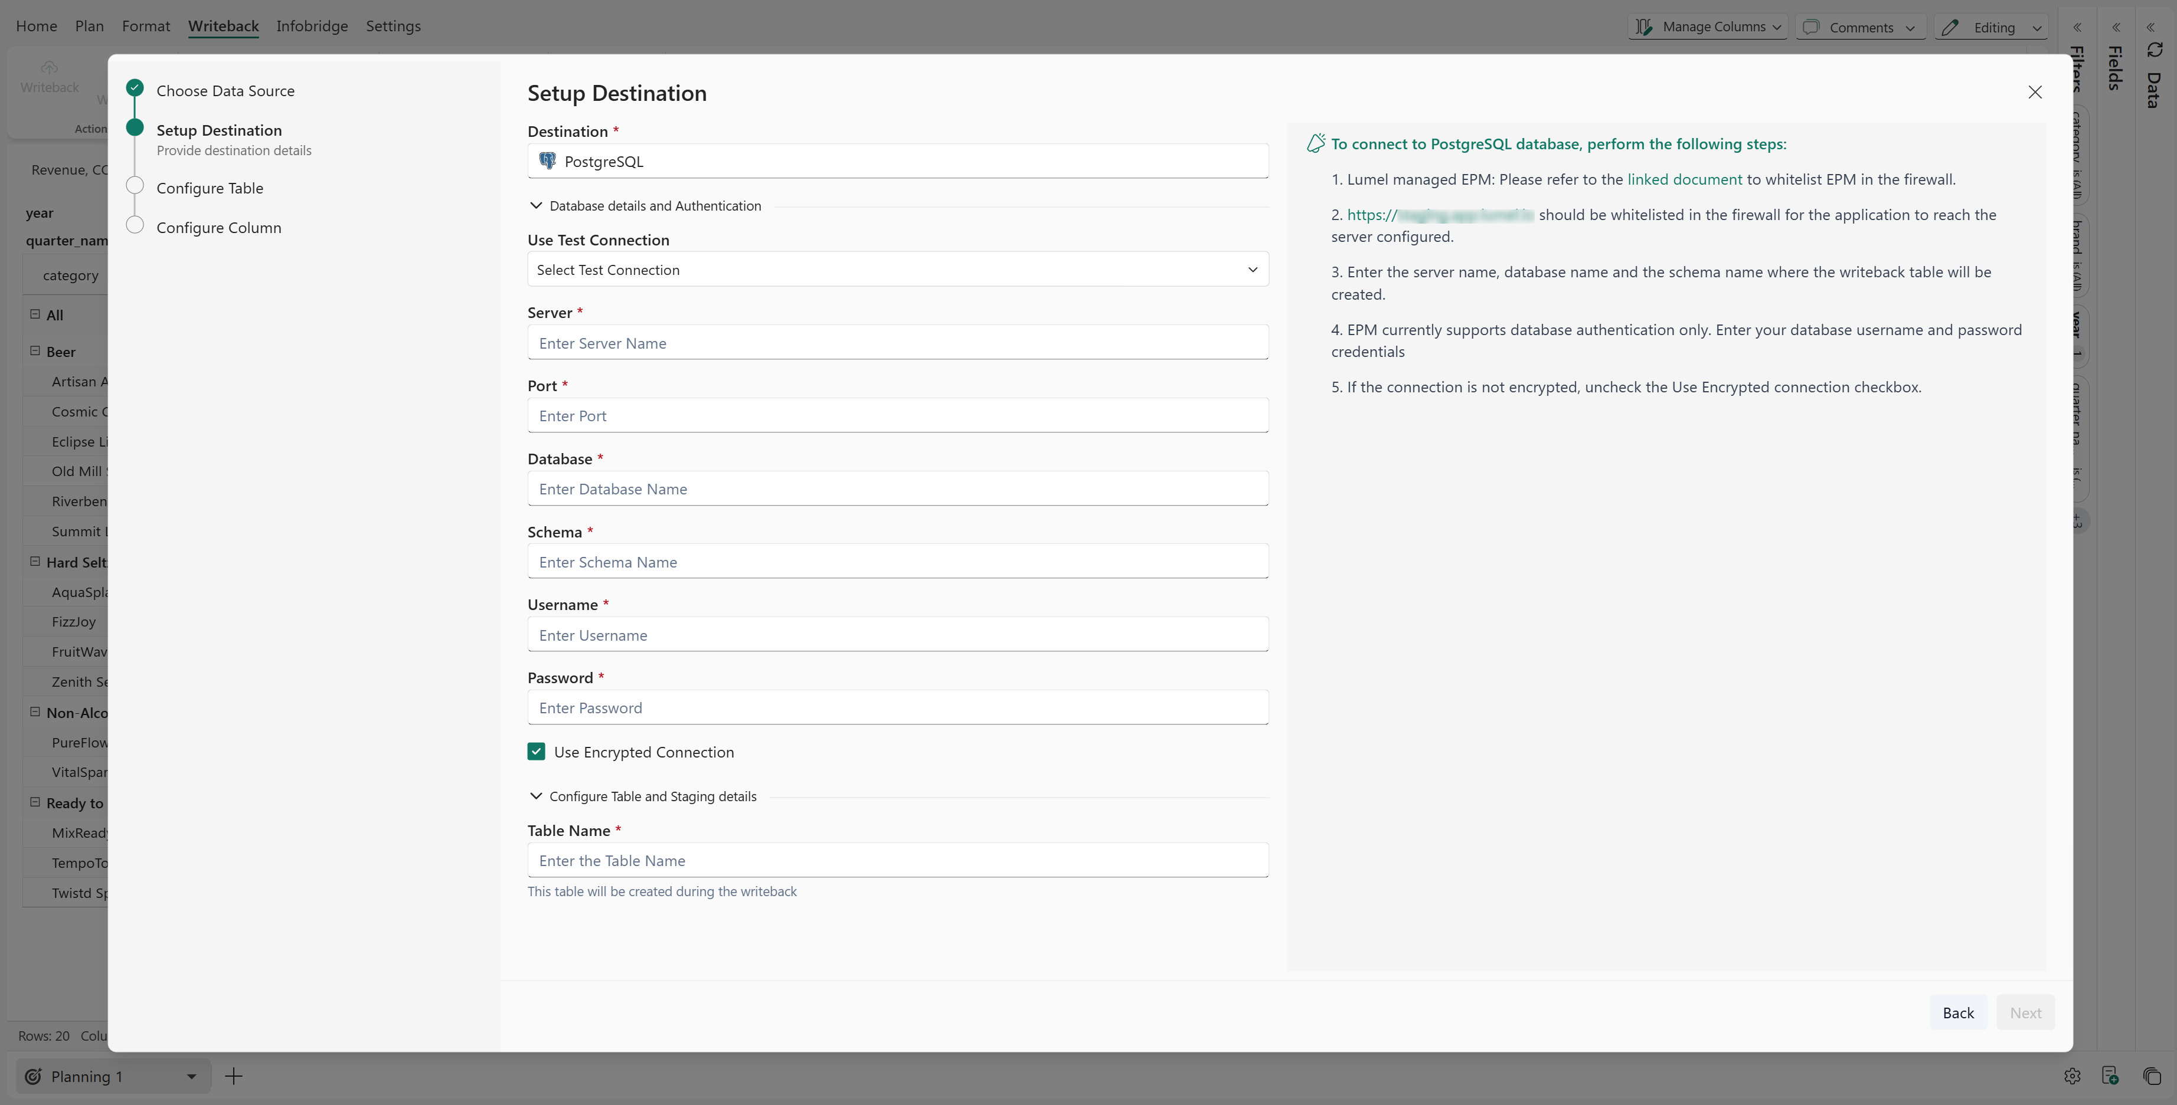
Task: Open the Select Test Connection dropdown
Action: pyautogui.click(x=897, y=270)
